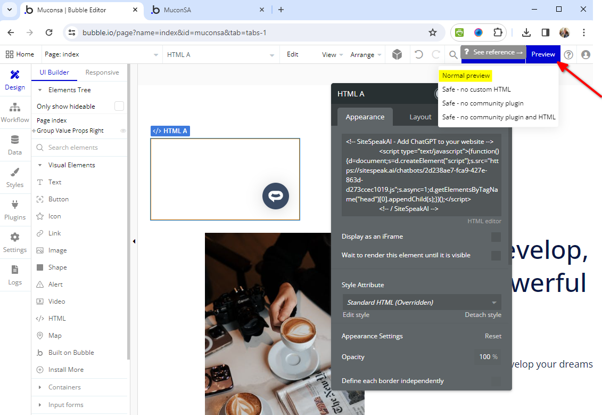
Task: Click the Detach style link
Action: coord(483,315)
